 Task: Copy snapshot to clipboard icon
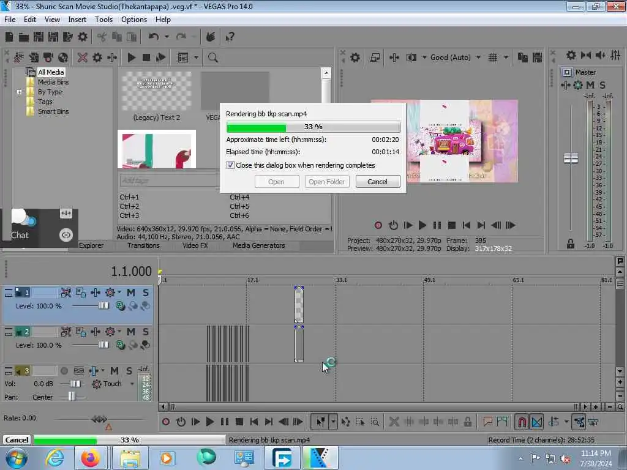(x=523, y=58)
